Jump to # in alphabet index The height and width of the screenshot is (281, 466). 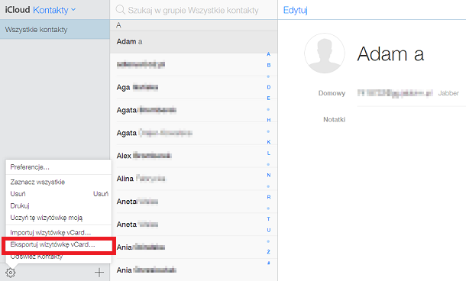(x=269, y=263)
